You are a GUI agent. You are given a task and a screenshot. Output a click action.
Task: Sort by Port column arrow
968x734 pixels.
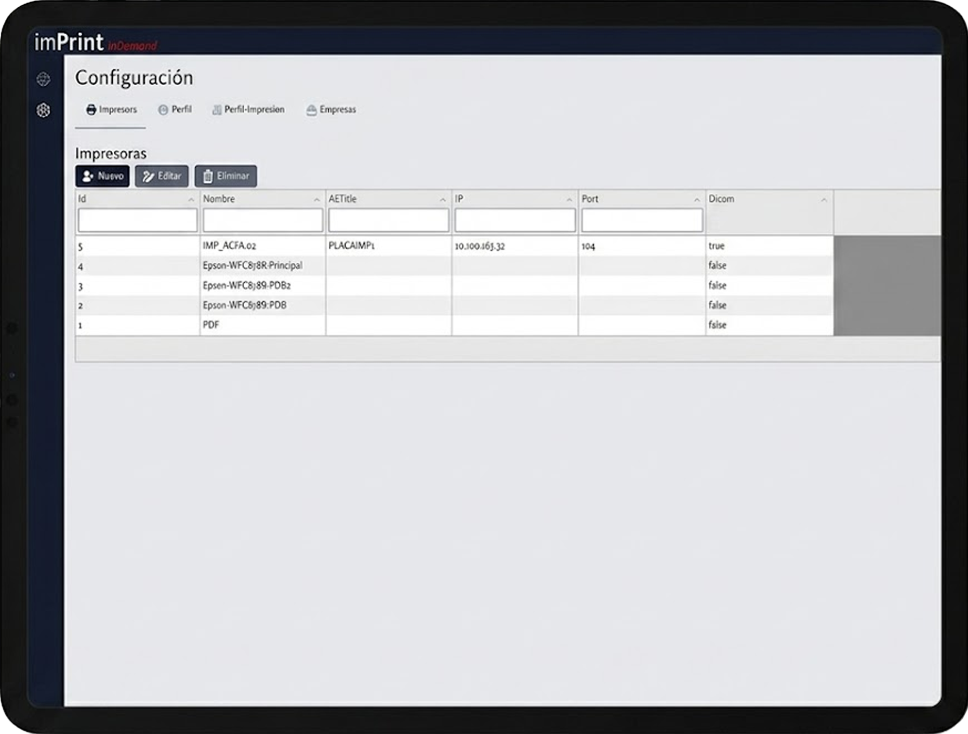coord(697,200)
